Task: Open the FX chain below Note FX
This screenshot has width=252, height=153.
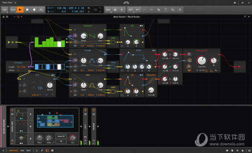Action: (61, 141)
